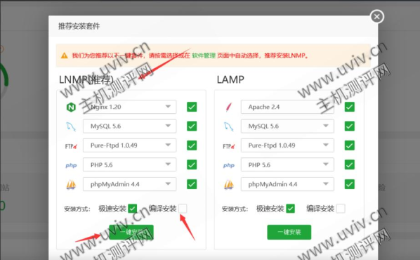The image size is (420, 260).
Task: Click 一键安装 button under LAMP
Action: point(289,232)
